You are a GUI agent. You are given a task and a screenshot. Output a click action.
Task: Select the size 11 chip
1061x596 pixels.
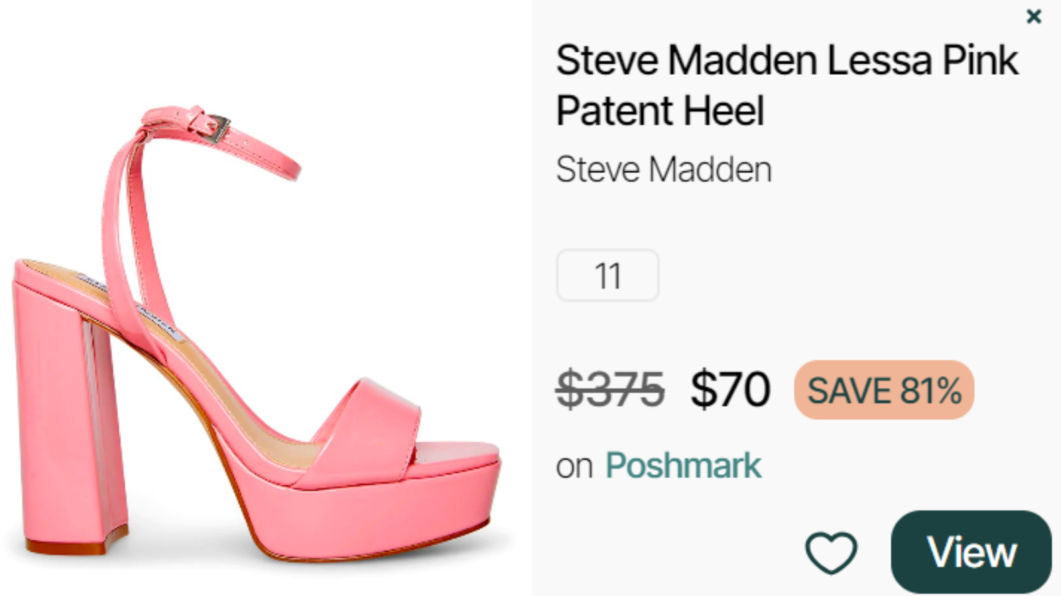pyautogui.click(x=607, y=275)
